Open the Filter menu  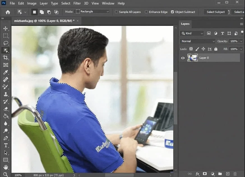point(77,3)
